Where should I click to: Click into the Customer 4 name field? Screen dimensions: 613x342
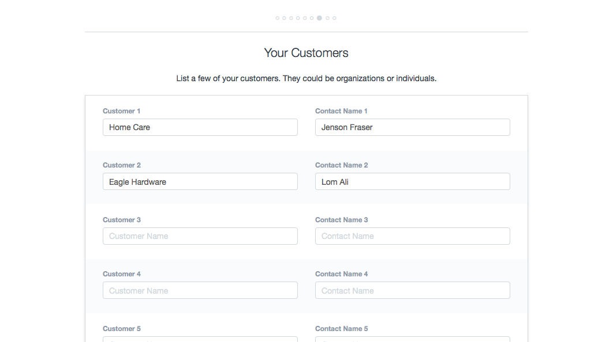[200, 291]
